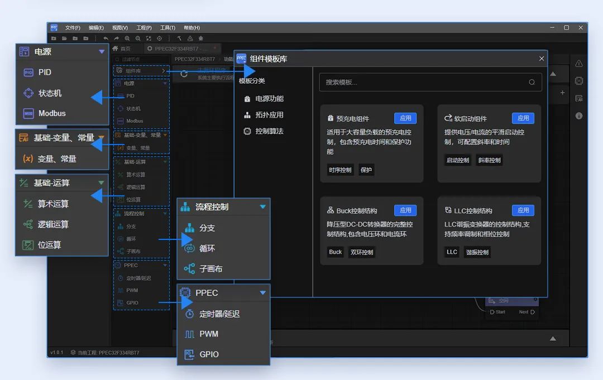The image size is (603, 380).
Task: Close the 组件模板库 dialog
Action: click(x=542, y=59)
